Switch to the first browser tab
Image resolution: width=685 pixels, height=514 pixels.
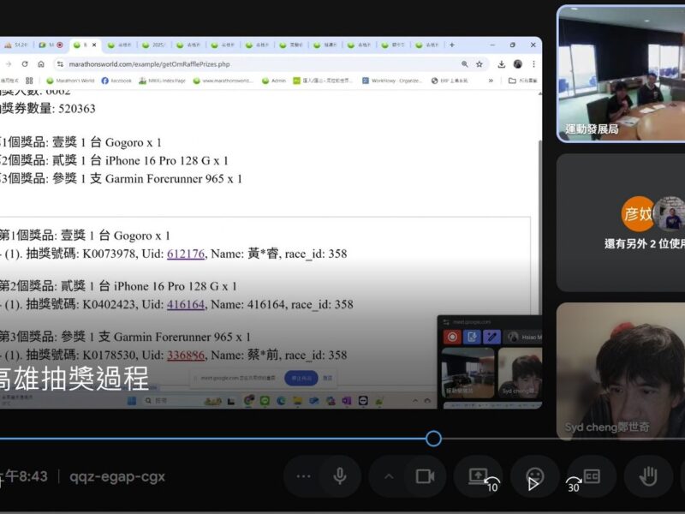[x=16, y=45]
